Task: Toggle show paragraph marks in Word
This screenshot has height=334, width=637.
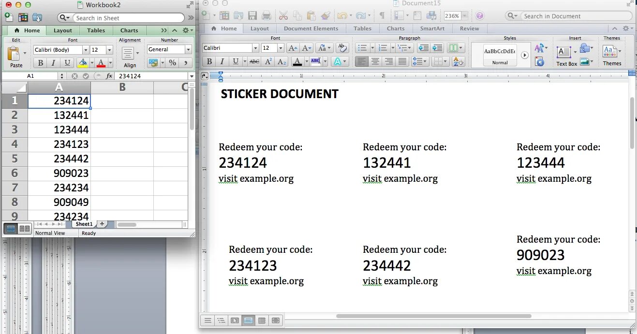Action: click(x=382, y=16)
